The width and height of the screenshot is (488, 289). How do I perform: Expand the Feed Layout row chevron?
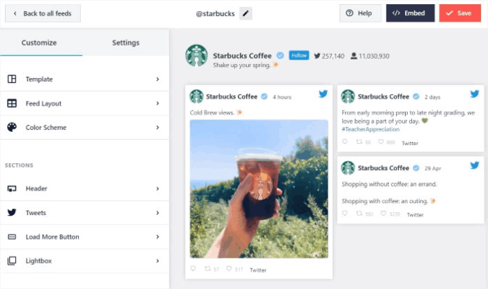pyautogui.click(x=158, y=103)
